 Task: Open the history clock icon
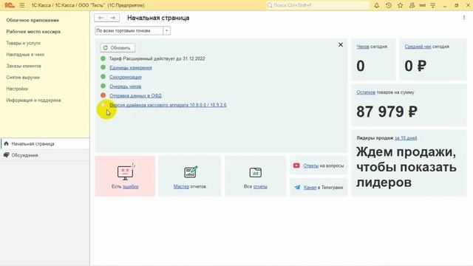pos(389,5)
